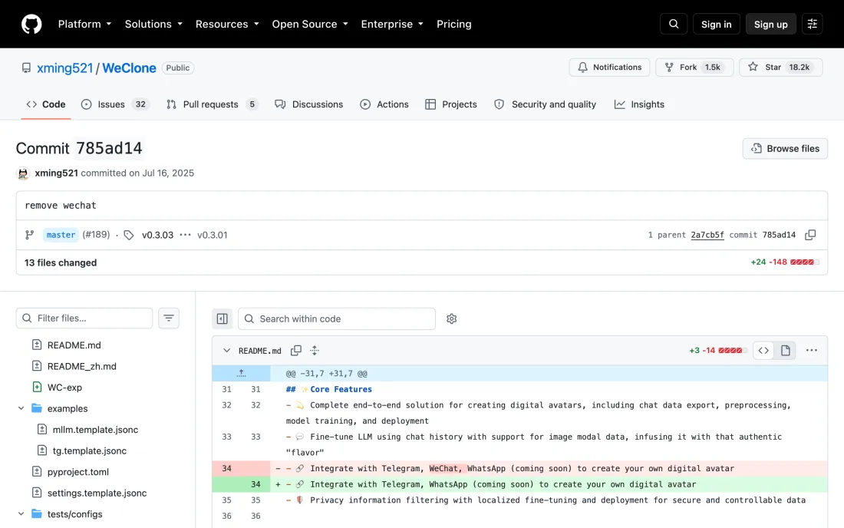
Task: Open the Projects tab
Action: (451, 104)
